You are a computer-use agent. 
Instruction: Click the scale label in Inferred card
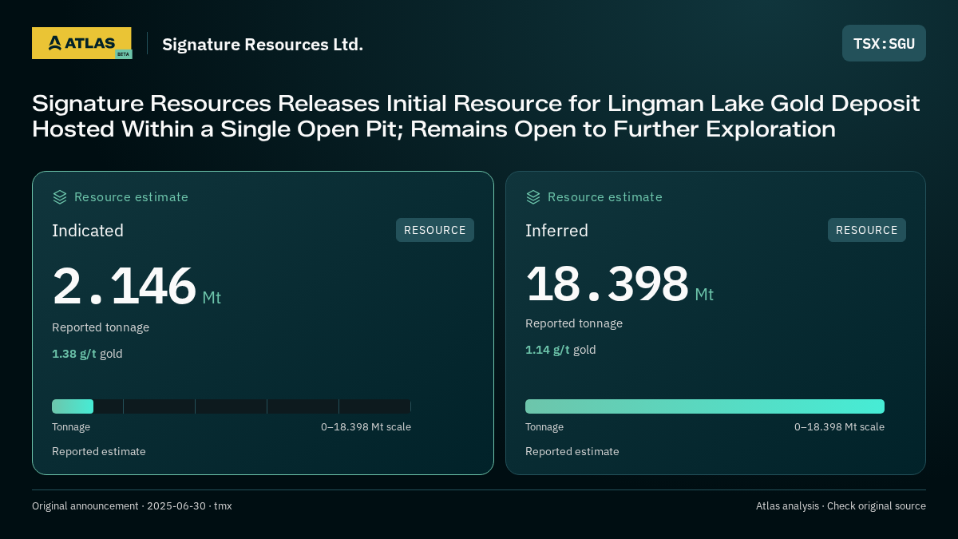839,427
